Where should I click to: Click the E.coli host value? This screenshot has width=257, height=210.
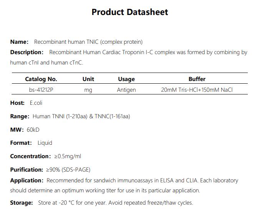36,103
